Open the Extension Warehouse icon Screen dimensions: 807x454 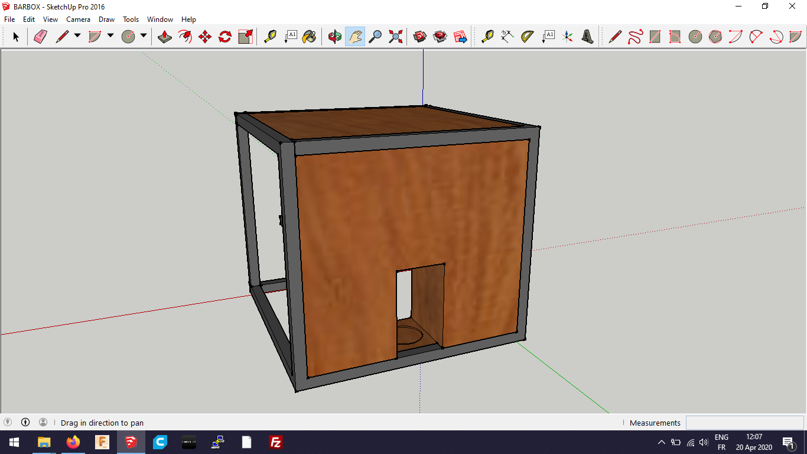click(440, 37)
